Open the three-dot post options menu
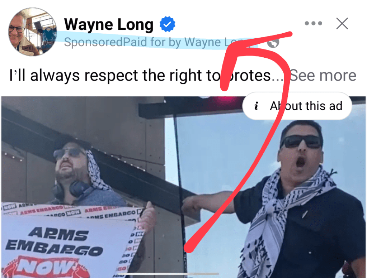 coord(313,23)
